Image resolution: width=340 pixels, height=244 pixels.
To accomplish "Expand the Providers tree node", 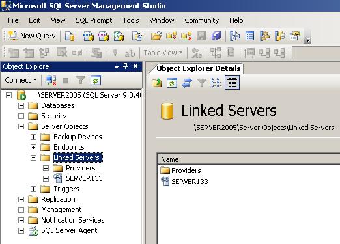I will click(x=46, y=168).
